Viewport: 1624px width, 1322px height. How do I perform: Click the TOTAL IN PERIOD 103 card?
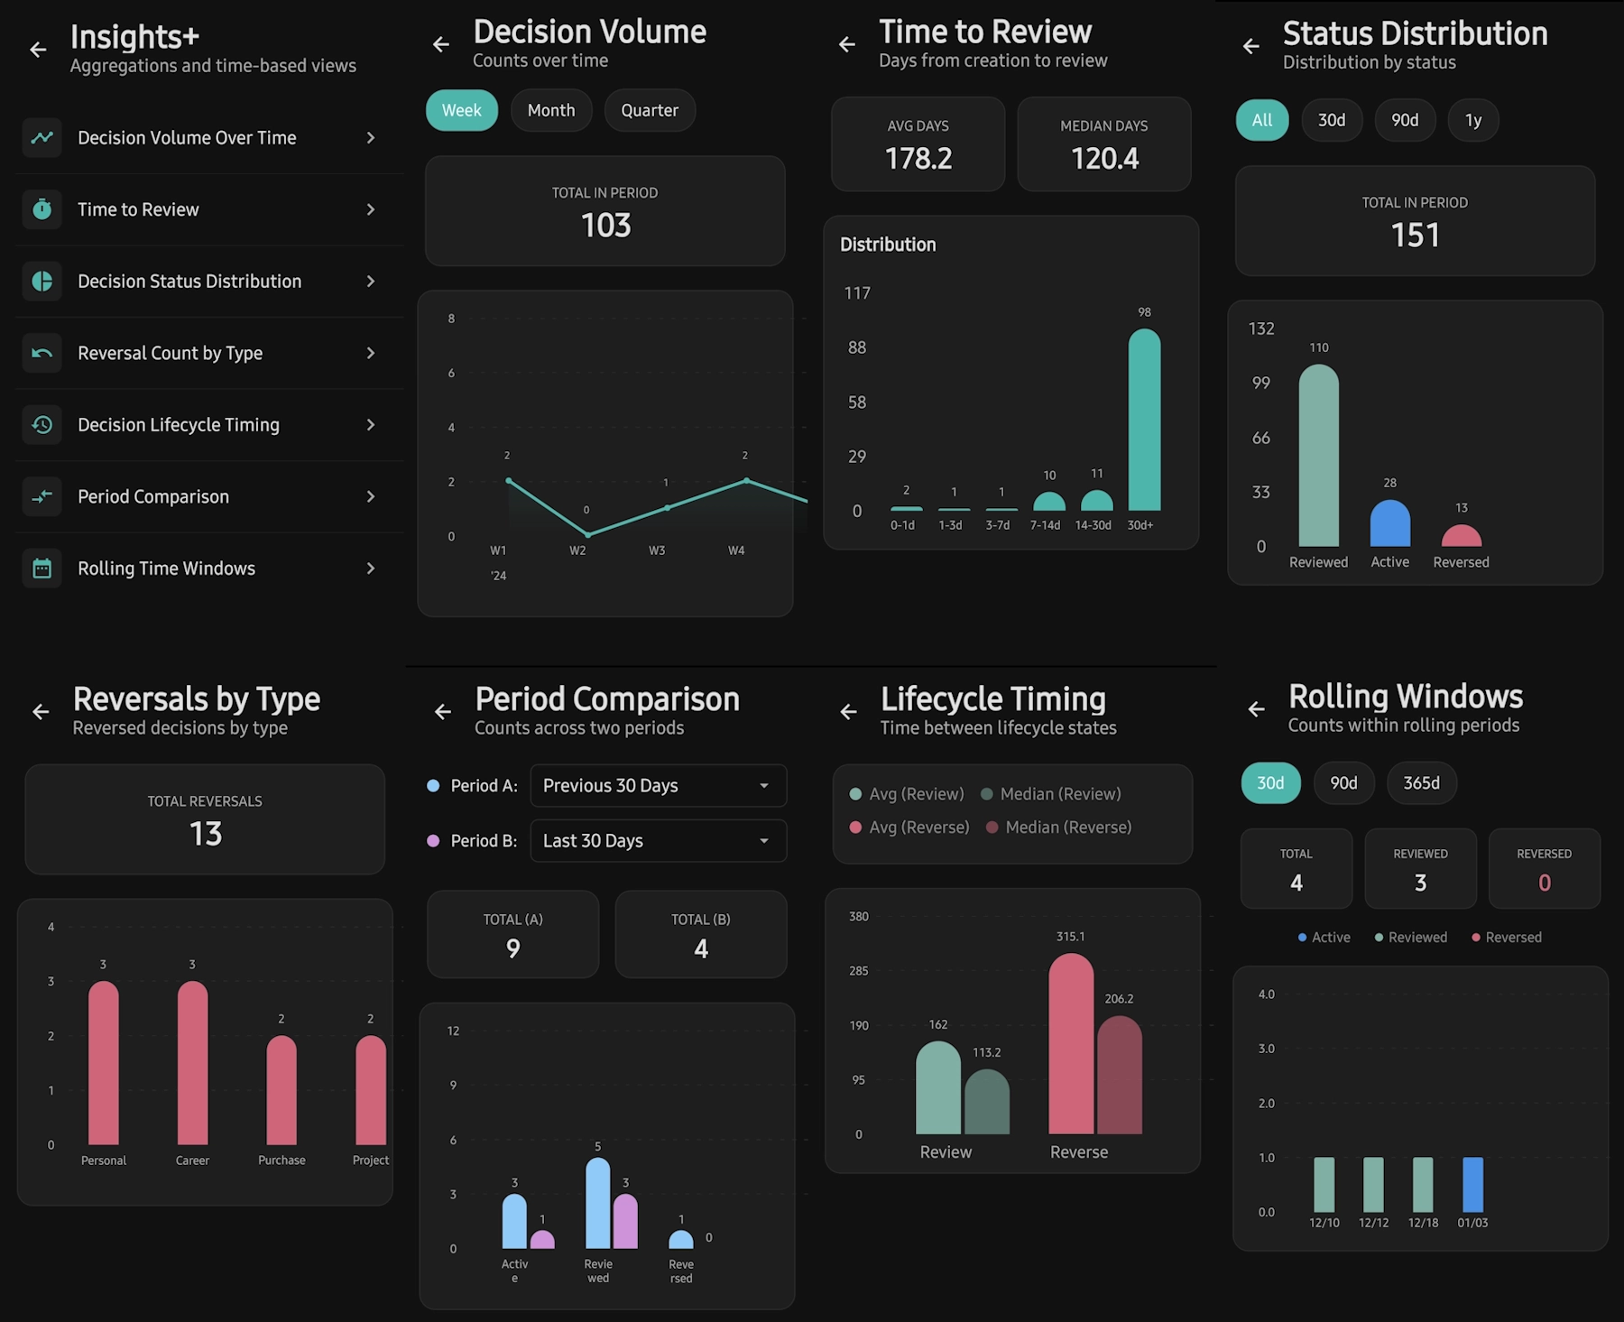[605, 211]
